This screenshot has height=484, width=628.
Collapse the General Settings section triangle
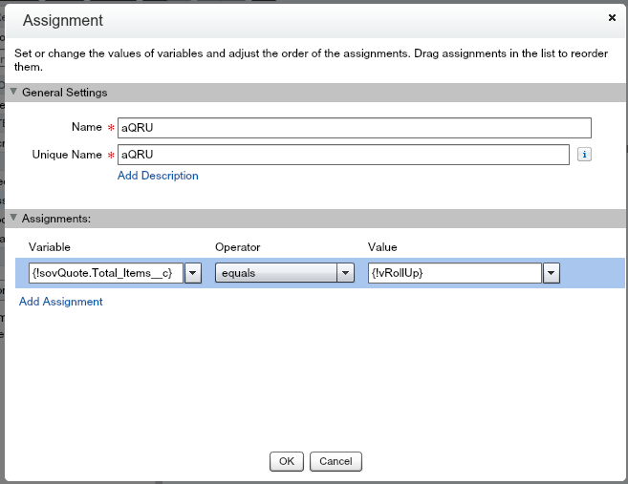(14, 93)
